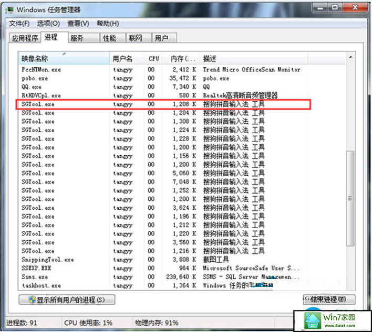
Task: Click the 进程数: 91 status entry
Action: 22,323
